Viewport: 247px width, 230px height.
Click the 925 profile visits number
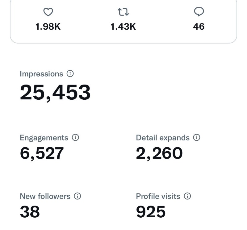point(151,211)
